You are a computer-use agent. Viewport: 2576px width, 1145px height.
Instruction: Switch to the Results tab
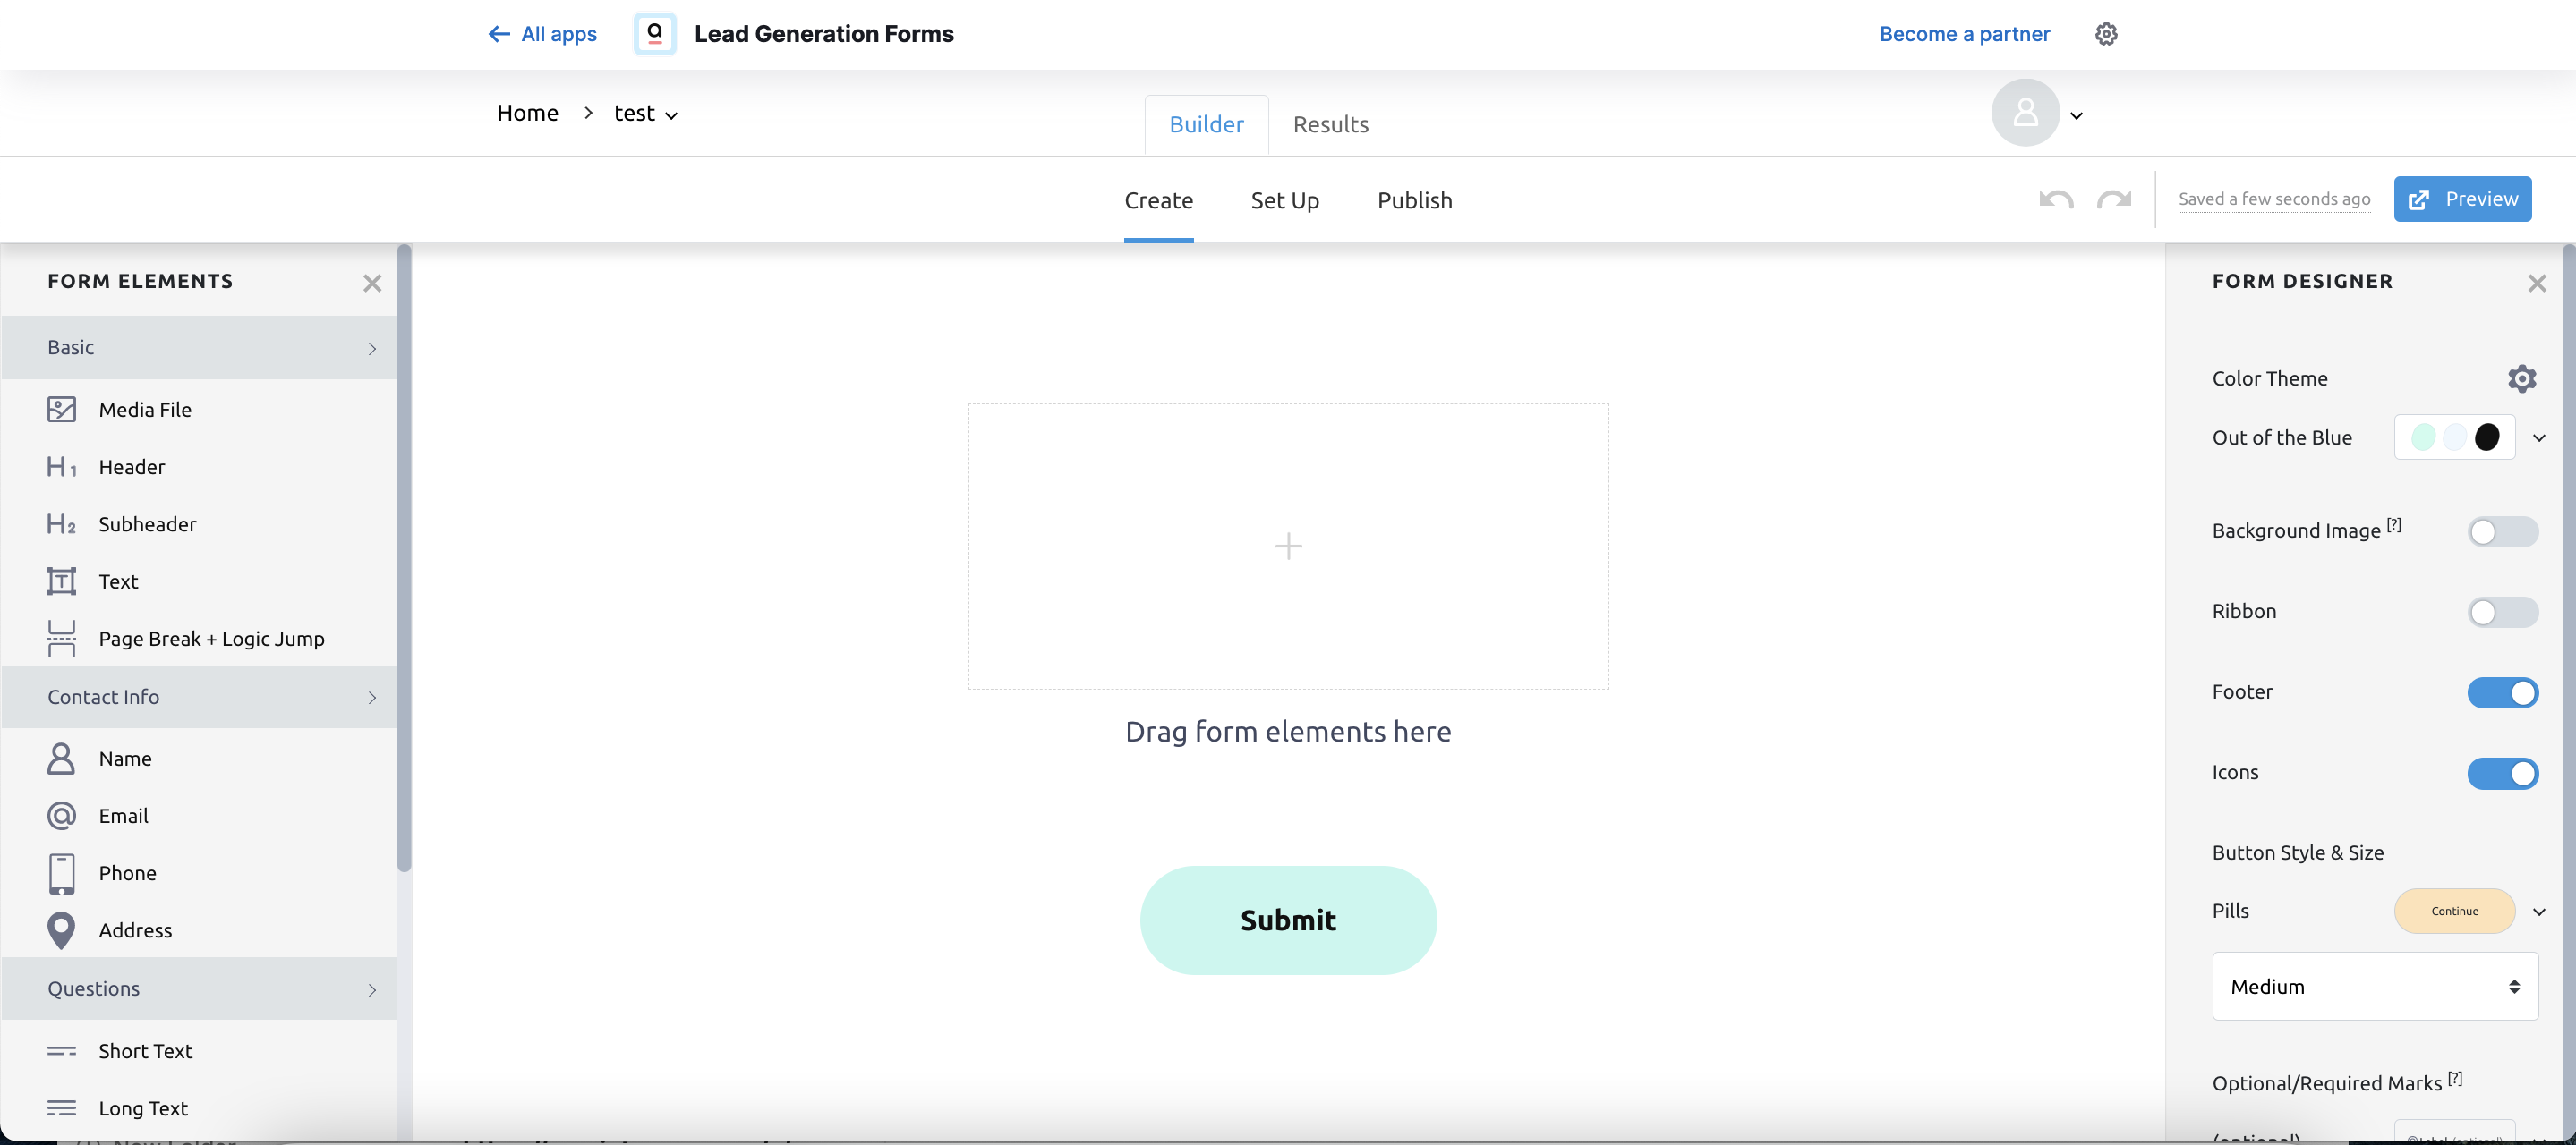tap(1330, 125)
